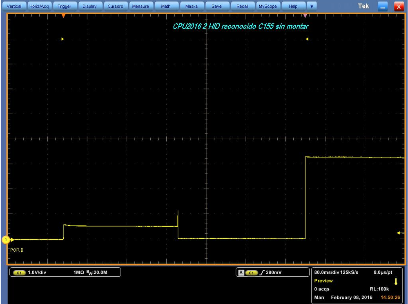Open the Recall menu
This screenshot has height=304, width=408.
pos(242,6)
